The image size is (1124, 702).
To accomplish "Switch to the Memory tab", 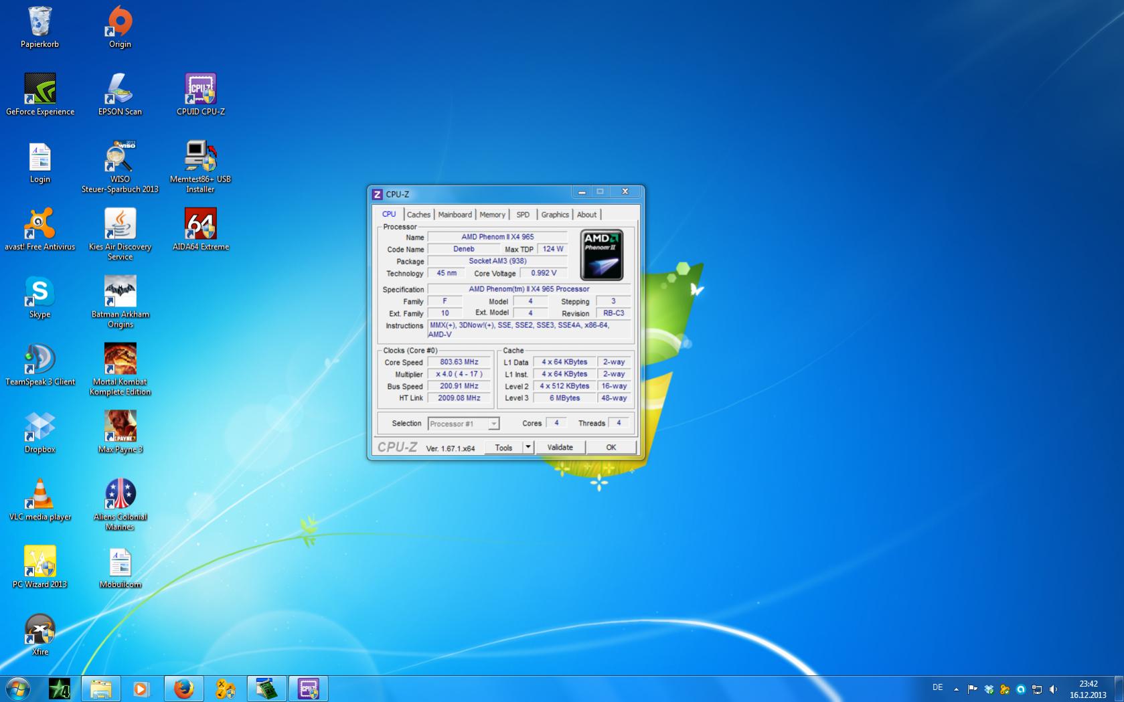I will [x=492, y=215].
